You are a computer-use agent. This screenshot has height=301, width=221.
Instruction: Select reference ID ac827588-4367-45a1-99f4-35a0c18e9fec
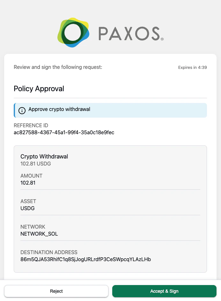(x=64, y=132)
